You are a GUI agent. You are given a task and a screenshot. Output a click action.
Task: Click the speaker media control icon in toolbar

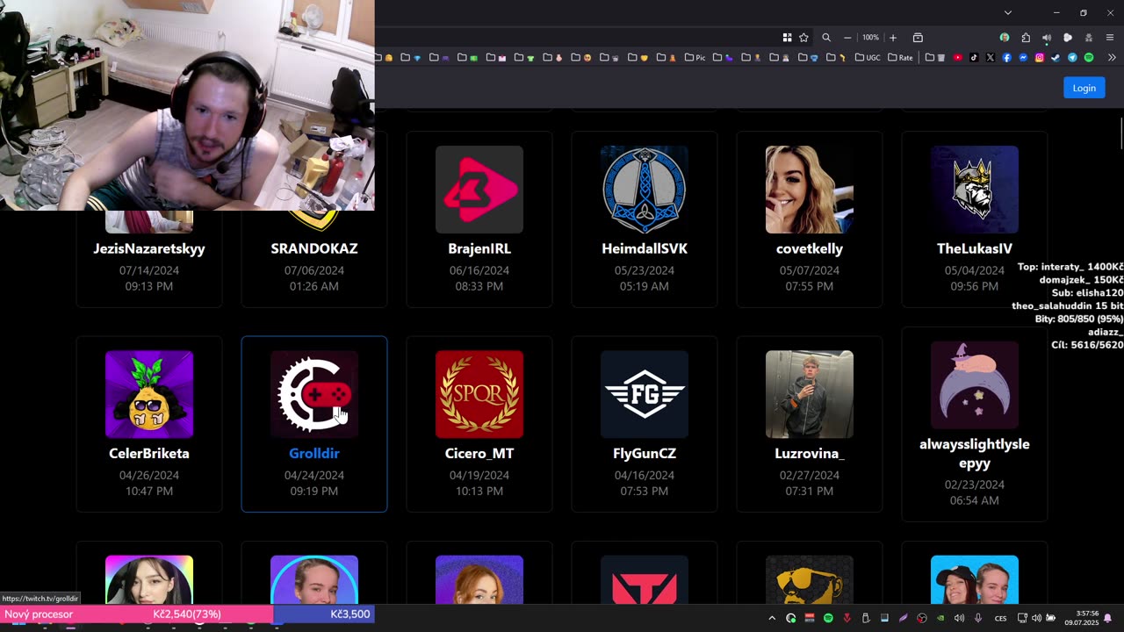point(1047,38)
